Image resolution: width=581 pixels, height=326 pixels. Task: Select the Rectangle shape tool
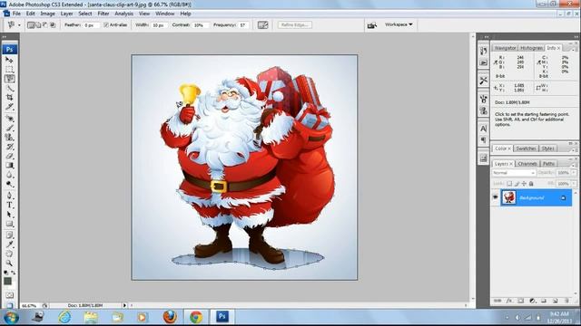point(9,224)
